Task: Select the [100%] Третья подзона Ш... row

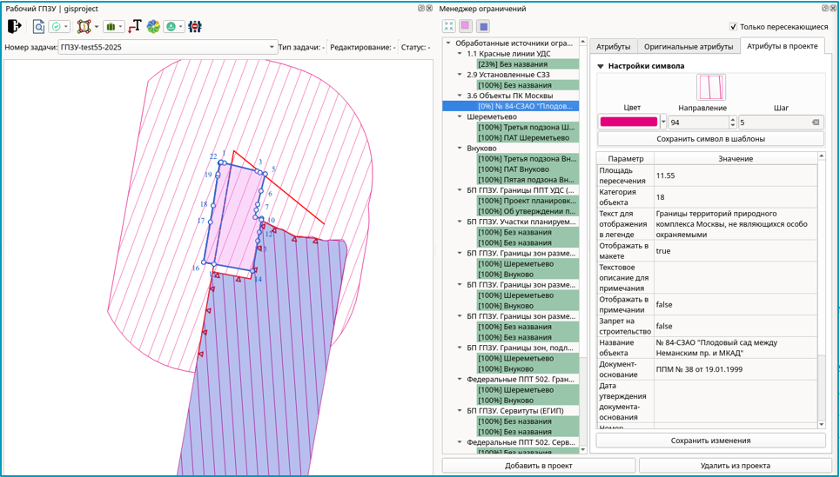Action: tap(528, 127)
